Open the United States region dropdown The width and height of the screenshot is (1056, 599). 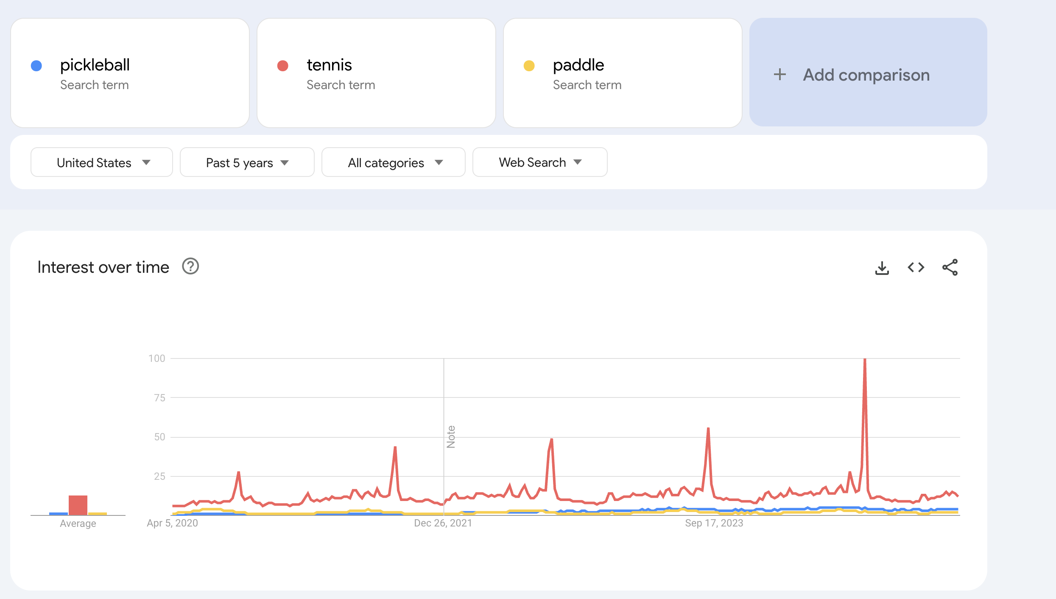click(101, 162)
